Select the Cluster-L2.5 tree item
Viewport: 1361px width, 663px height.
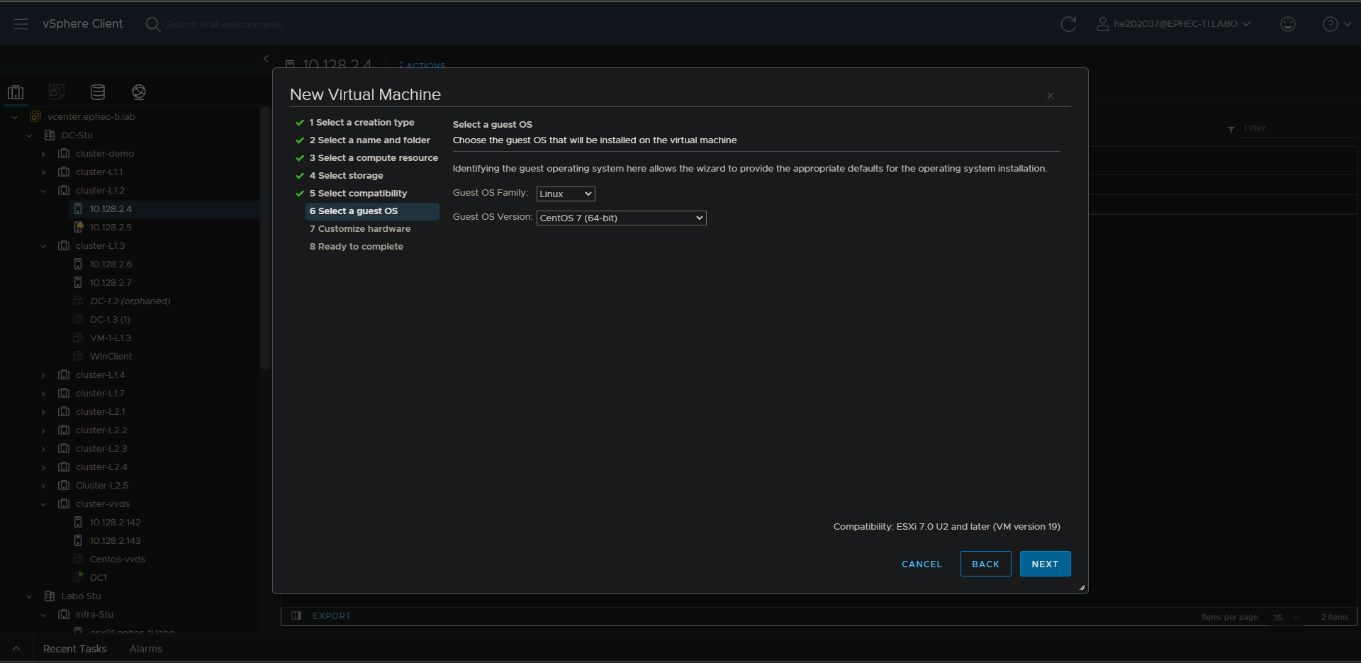click(102, 485)
